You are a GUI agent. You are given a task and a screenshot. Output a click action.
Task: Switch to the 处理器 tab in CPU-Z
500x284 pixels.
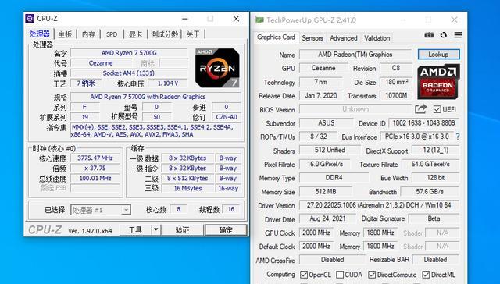(x=40, y=34)
